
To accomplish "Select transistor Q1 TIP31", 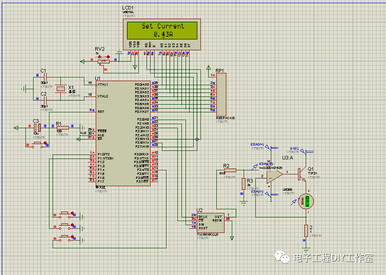I will 302,174.
